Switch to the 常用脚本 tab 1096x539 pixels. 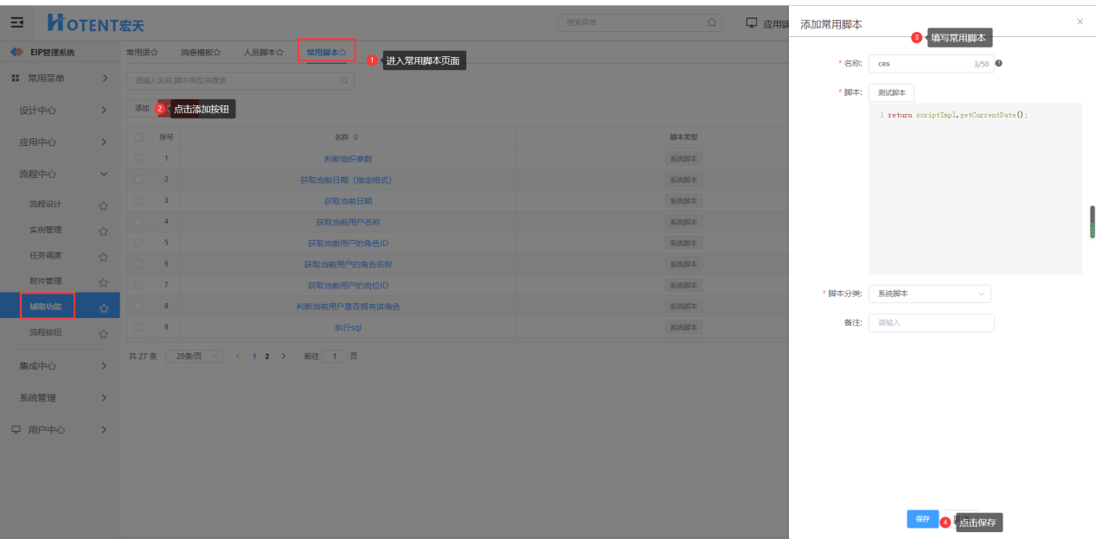326,53
